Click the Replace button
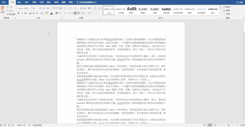Image resolution: width=245 pixels, height=127 pixels. point(227,10)
